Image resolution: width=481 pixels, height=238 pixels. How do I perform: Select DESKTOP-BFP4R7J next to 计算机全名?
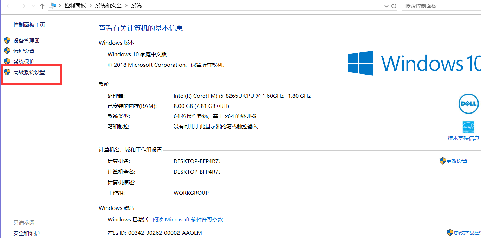[197, 172]
